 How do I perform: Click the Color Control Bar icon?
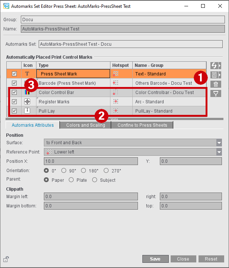(x=27, y=92)
